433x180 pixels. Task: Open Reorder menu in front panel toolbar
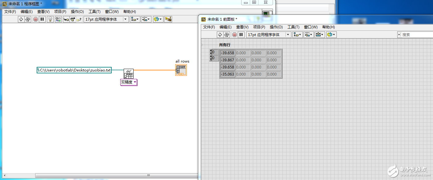click(331, 35)
